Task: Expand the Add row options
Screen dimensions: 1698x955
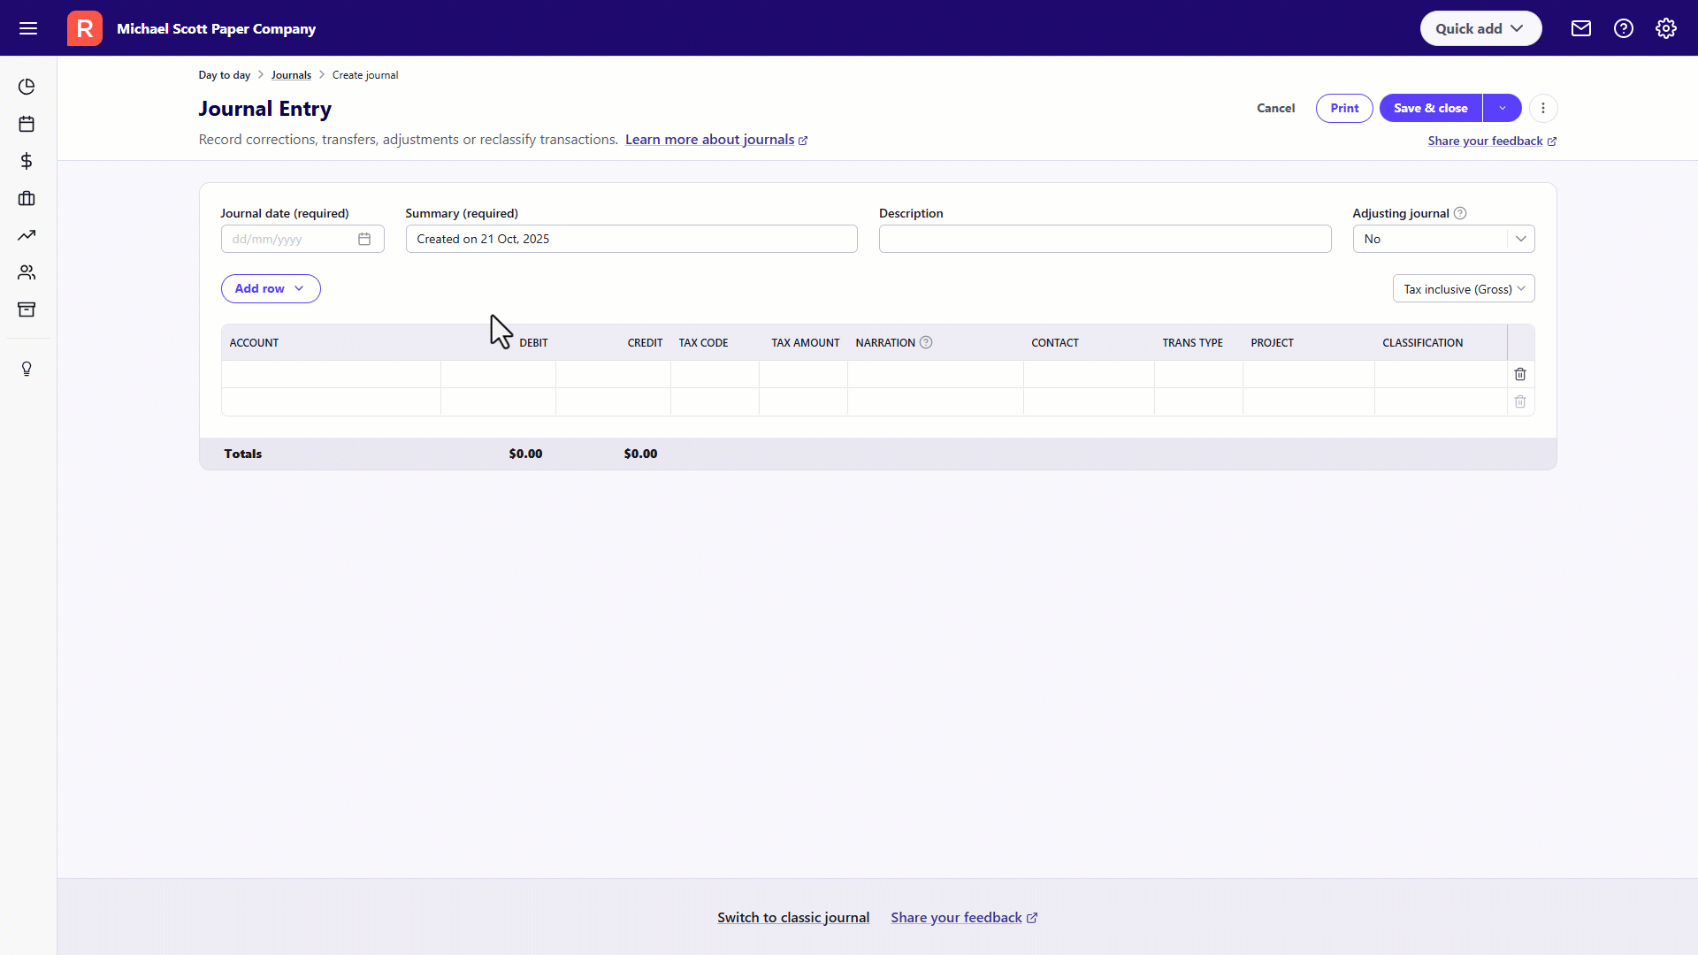Action: coord(270,289)
